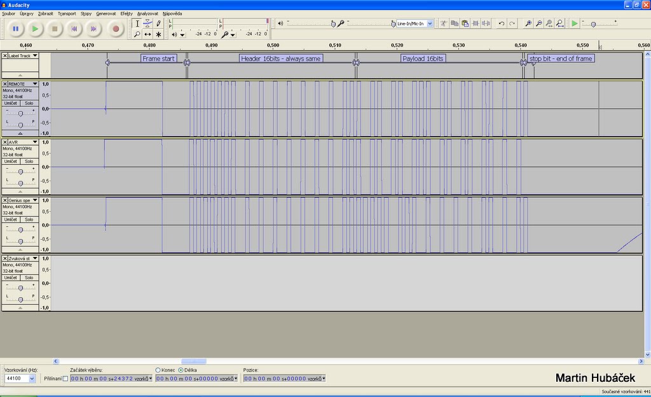651x397 pixels.
Task: Mute REMOTE track with Umlčet
Action: click(x=11, y=103)
